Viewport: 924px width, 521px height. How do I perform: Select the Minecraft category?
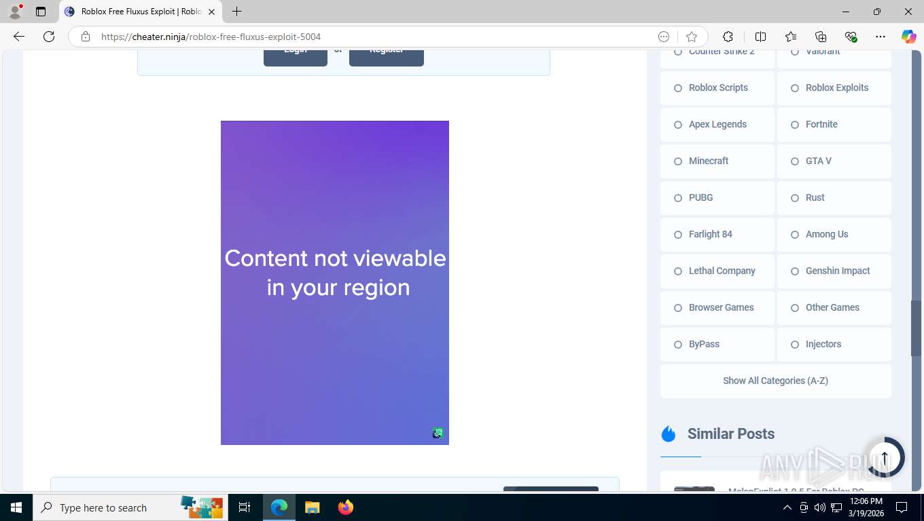(x=717, y=161)
